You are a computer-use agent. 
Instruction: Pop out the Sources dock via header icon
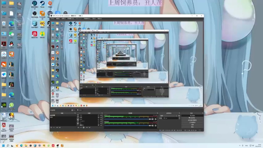click(x=102, y=113)
